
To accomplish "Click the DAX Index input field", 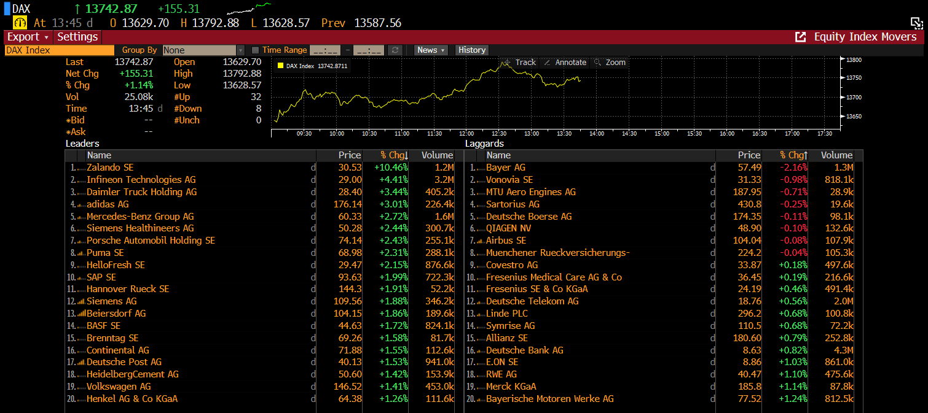I will pyautogui.click(x=59, y=50).
